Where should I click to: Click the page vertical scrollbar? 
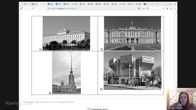coord(176,50)
